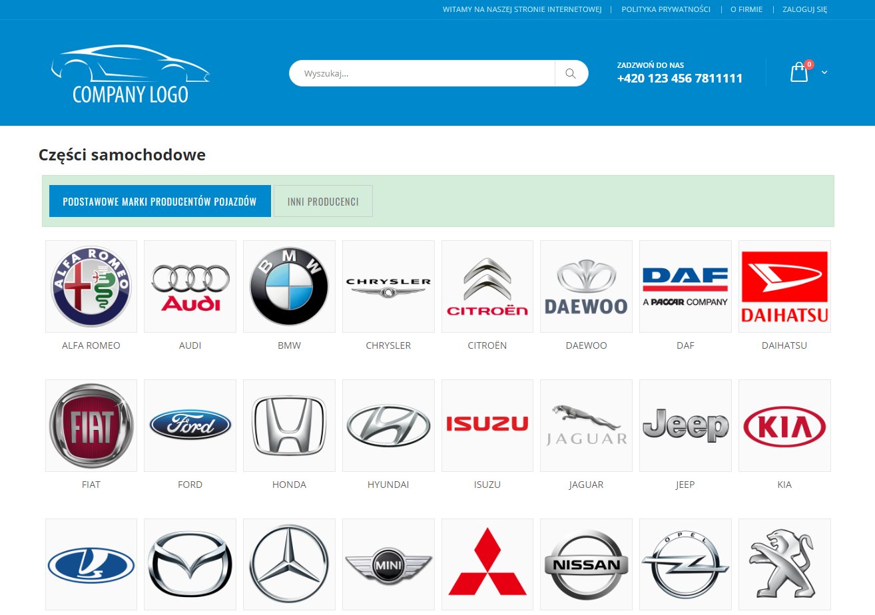Image resolution: width=875 pixels, height=615 pixels.
Task: Select the BMW roundel logo
Action: pyautogui.click(x=289, y=286)
